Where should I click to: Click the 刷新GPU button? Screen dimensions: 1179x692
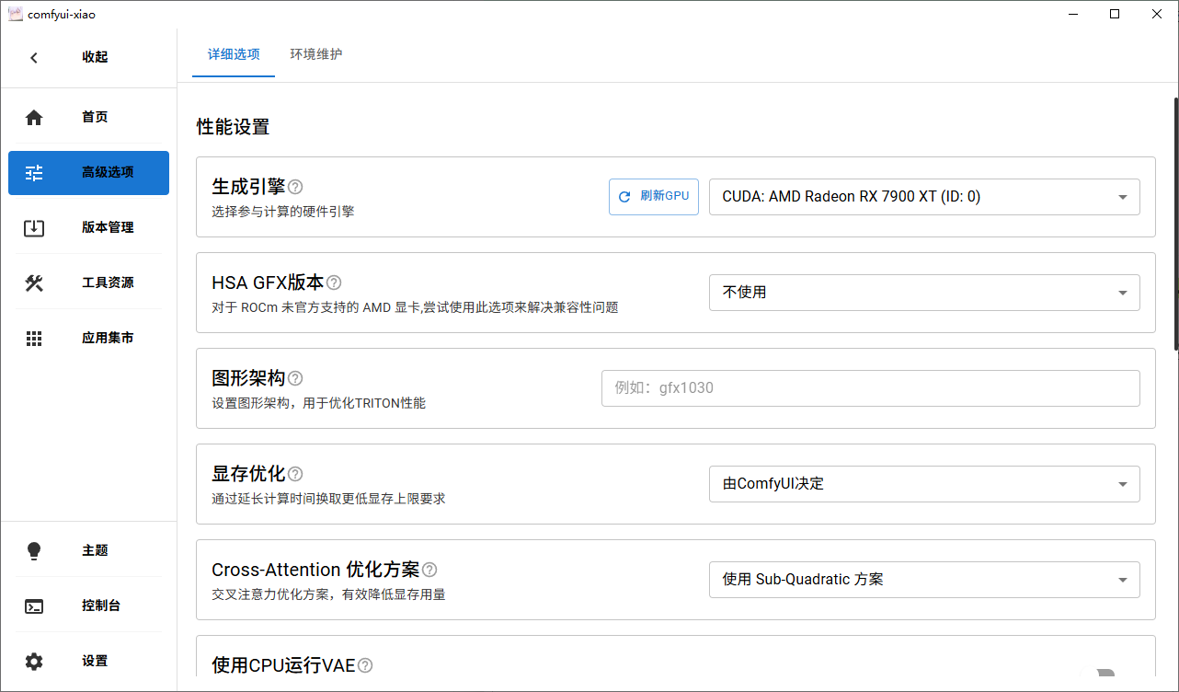click(653, 197)
